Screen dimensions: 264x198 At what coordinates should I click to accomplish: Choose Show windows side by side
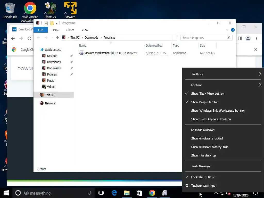click(223, 147)
